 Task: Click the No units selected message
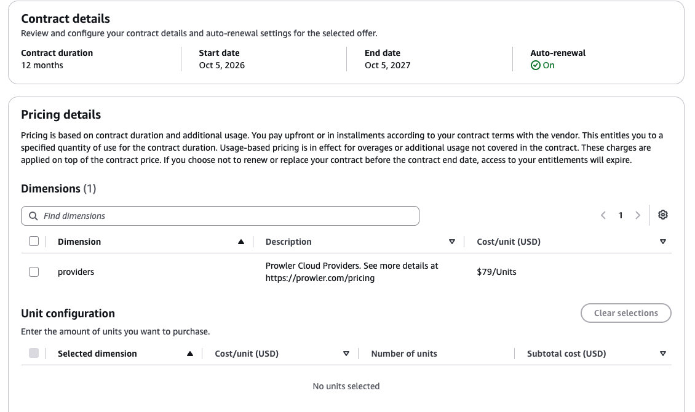(x=346, y=386)
